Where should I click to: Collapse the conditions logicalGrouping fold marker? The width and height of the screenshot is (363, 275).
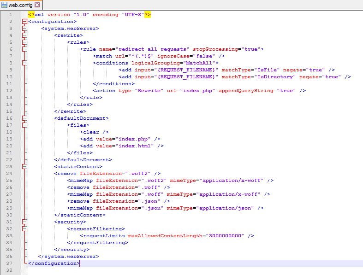click(x=25, y=63)
